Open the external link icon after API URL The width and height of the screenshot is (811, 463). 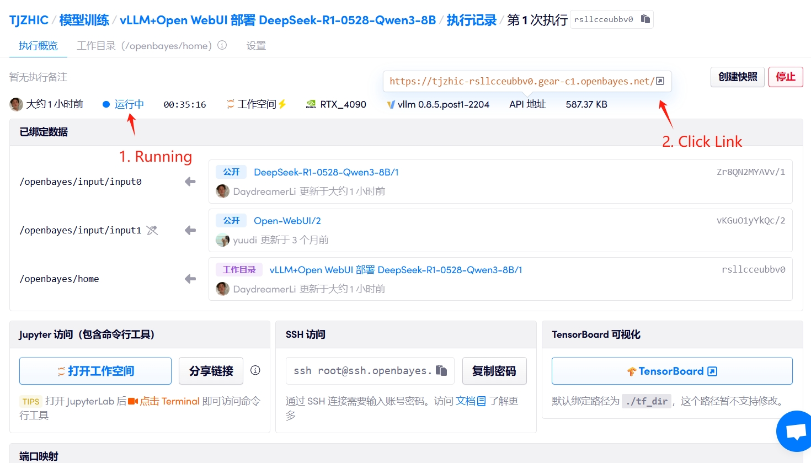(660, 81)
